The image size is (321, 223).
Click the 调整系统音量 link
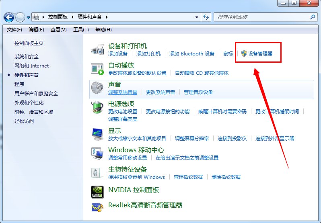(x=123, y=92)
